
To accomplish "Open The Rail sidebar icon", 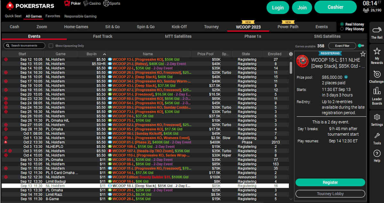I will 377,30.
